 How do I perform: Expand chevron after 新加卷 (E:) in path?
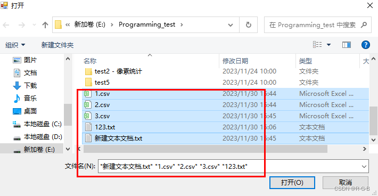(112, 24)
